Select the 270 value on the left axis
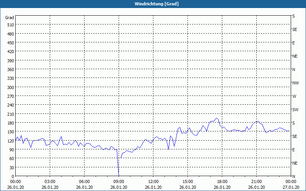This screenshot has width=306, height=191. tap(11, 96)
